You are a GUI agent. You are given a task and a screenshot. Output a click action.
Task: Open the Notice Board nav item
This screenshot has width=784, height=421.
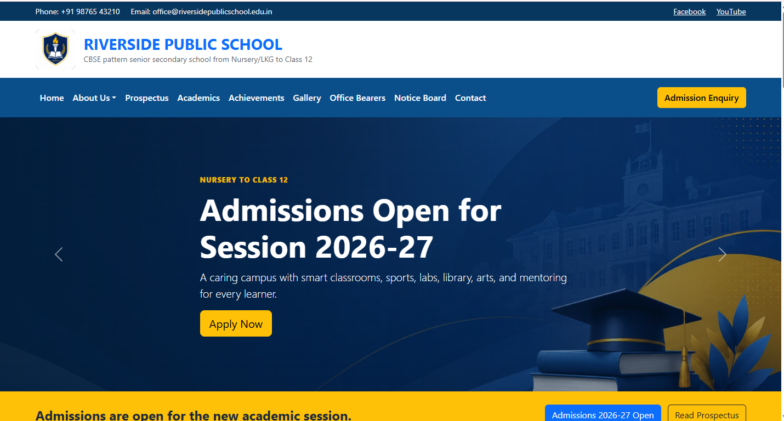(x=420, y=98)
